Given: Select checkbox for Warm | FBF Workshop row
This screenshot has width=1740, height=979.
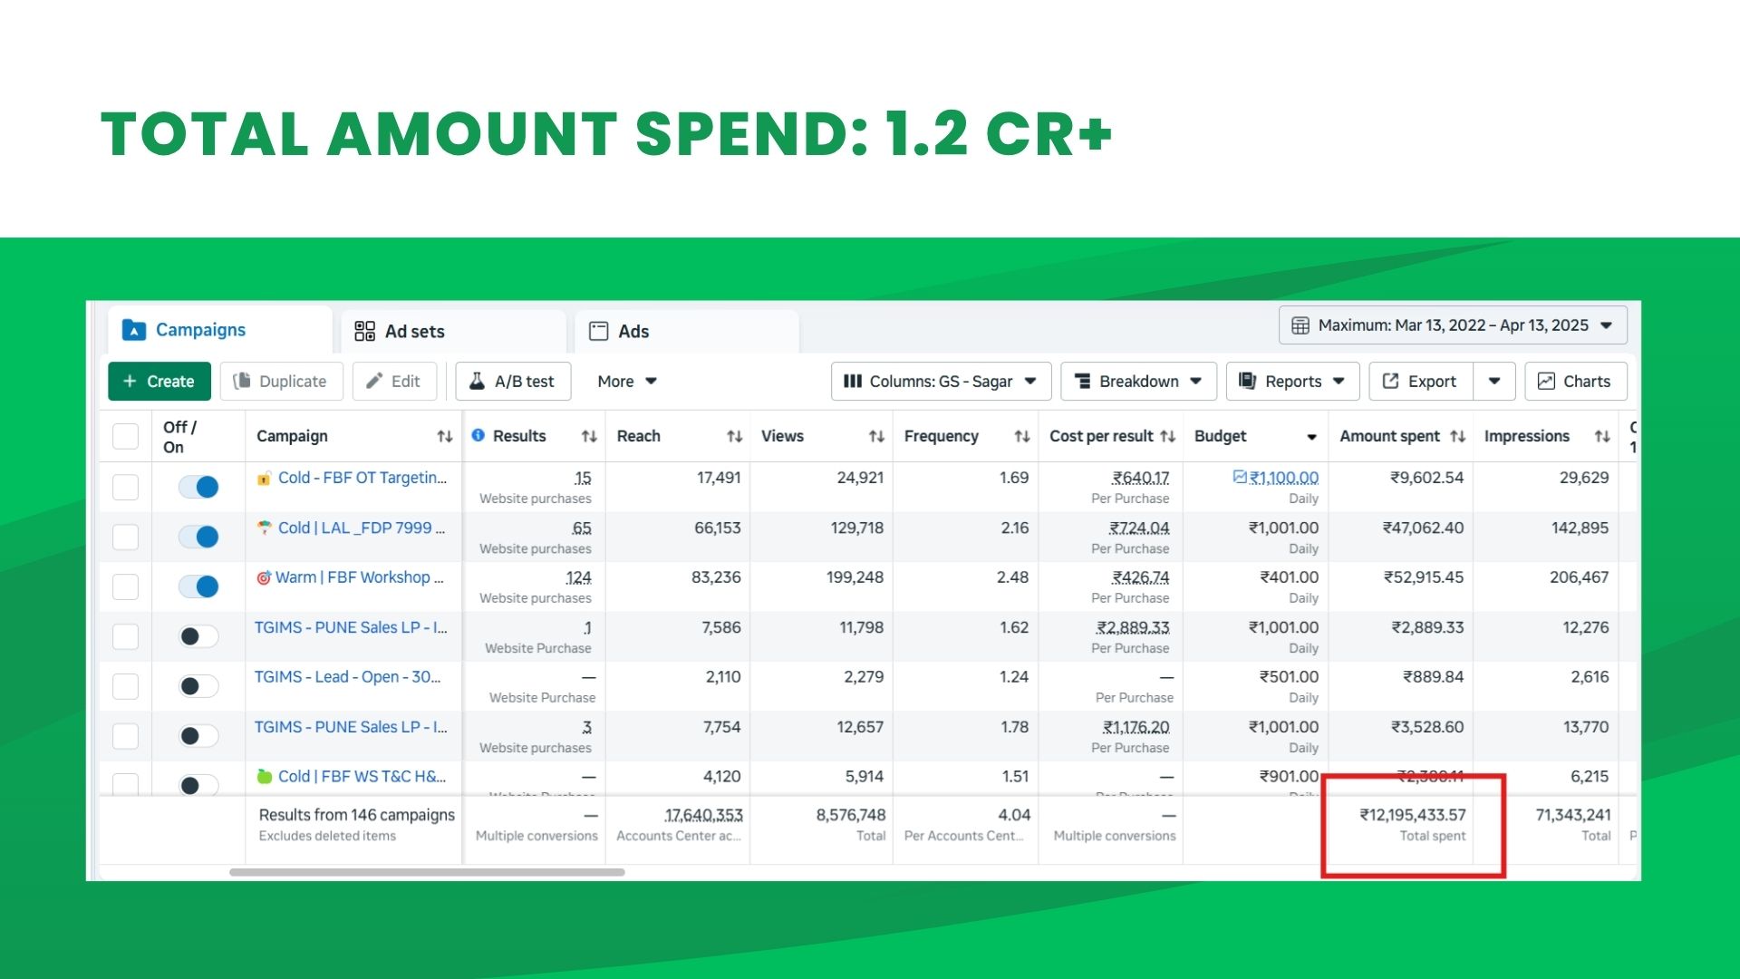Looking at the screenshot, I should tap(125, 586).
